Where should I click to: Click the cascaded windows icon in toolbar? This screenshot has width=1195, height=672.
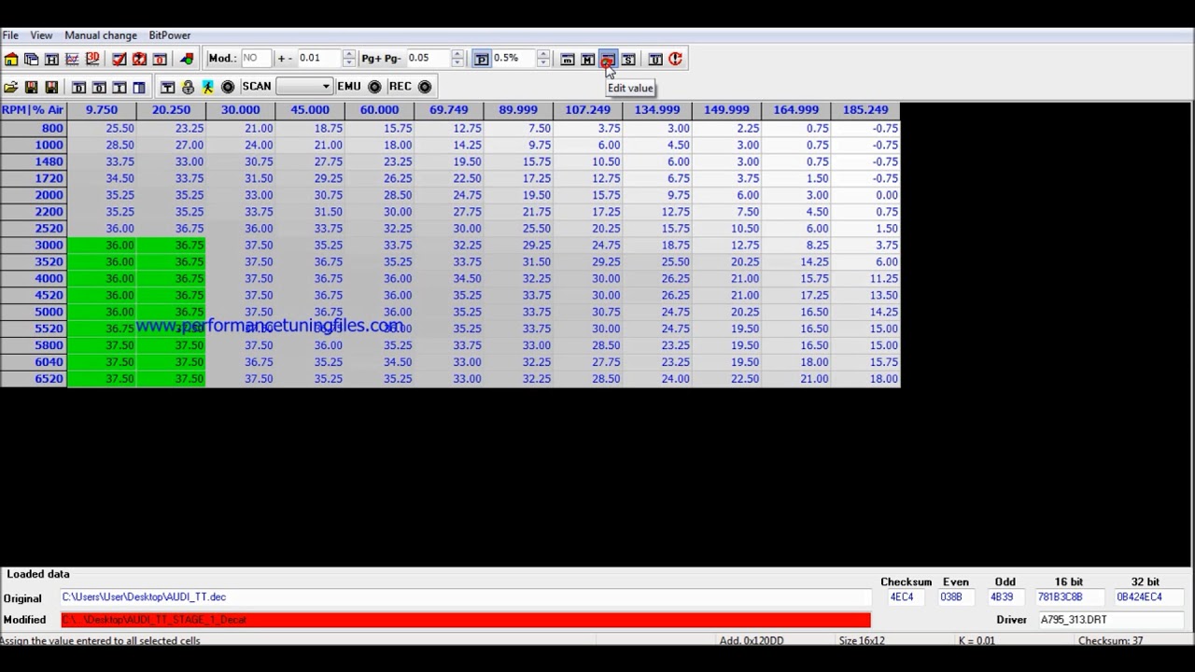coord(31,59)
